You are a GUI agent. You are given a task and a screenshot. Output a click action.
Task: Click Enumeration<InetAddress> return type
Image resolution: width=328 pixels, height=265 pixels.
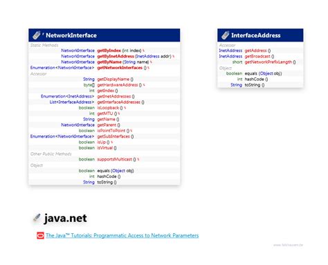point(68,96)
